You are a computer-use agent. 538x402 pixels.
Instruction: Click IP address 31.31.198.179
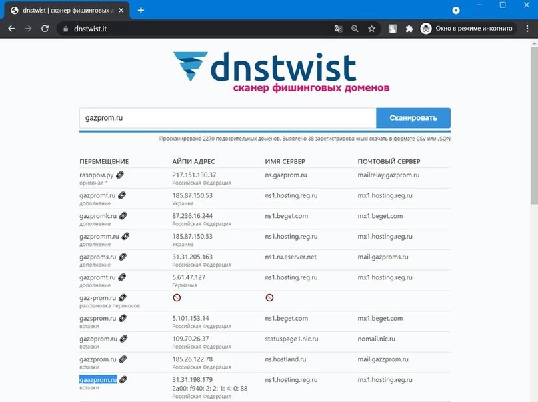pos(192,380)
